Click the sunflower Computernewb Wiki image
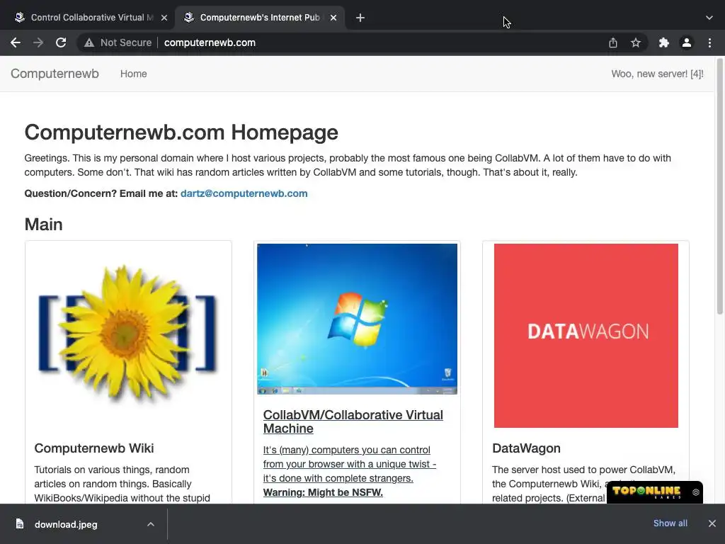 128,334
